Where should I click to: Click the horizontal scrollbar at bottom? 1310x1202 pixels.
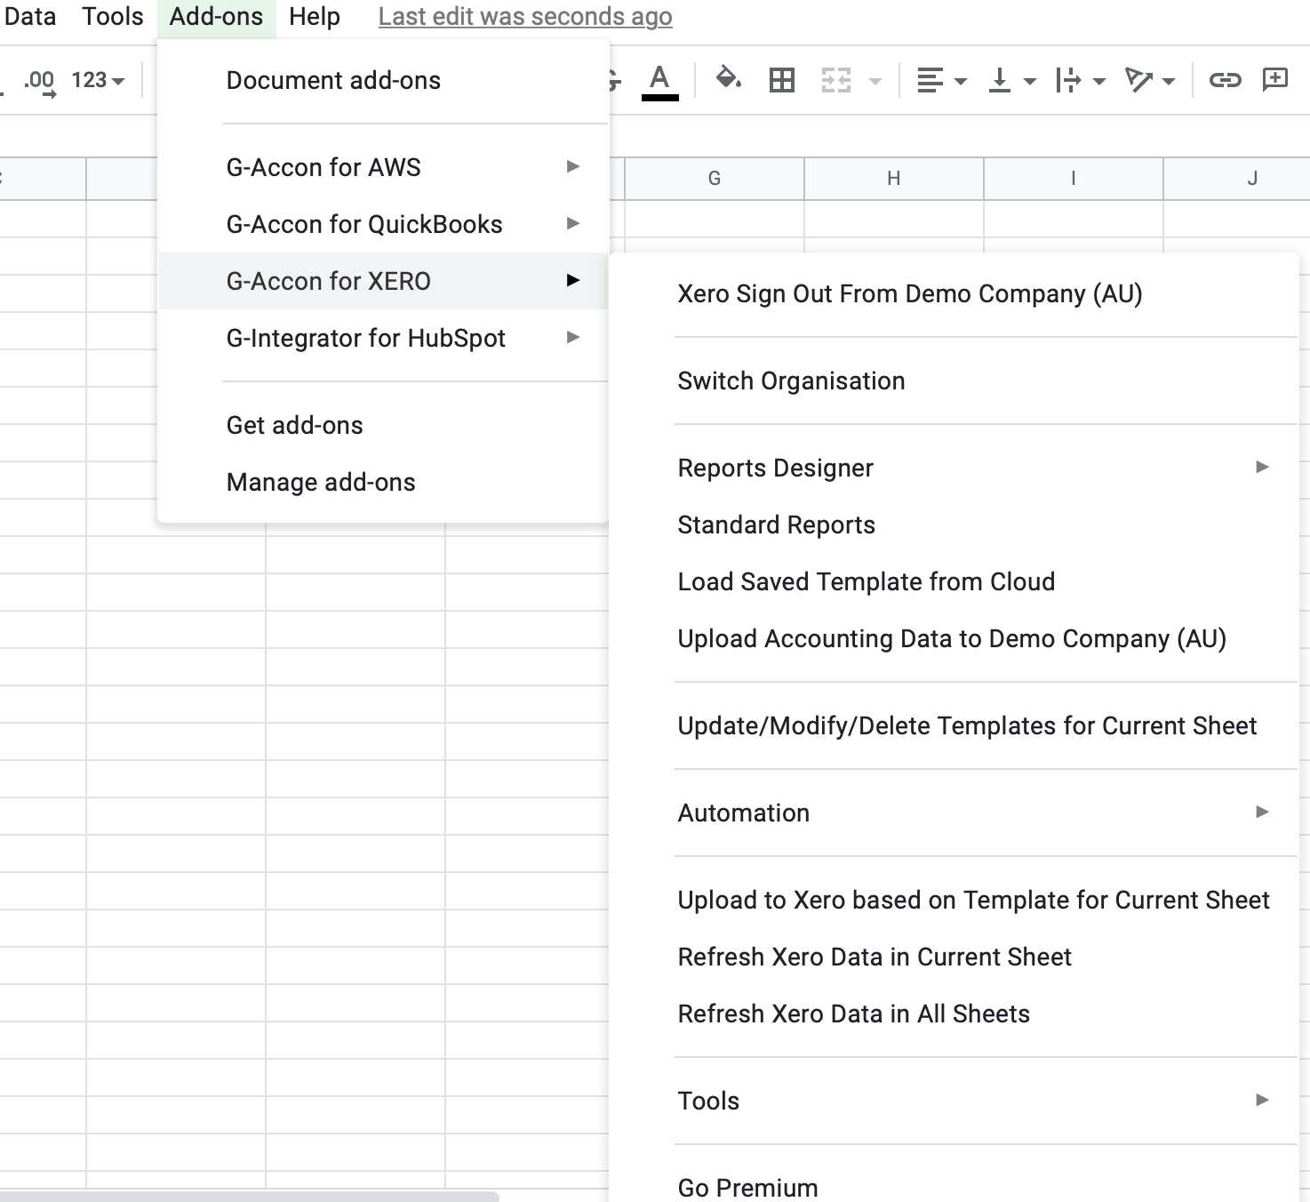click(249, 1197)
